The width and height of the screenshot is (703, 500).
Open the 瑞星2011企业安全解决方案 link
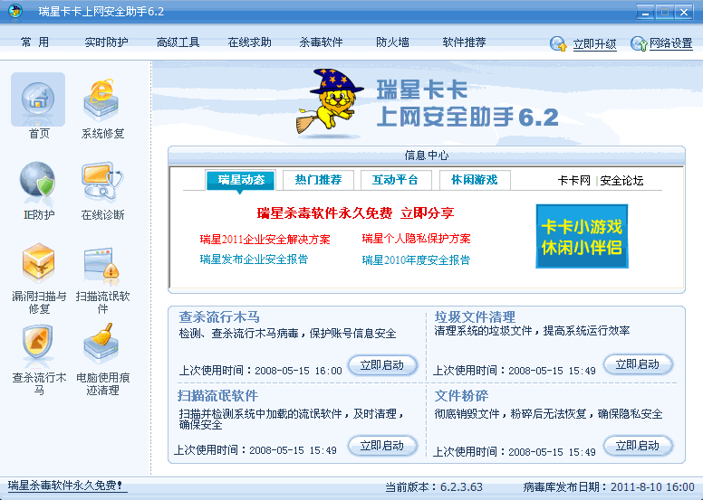pos(265,240)
